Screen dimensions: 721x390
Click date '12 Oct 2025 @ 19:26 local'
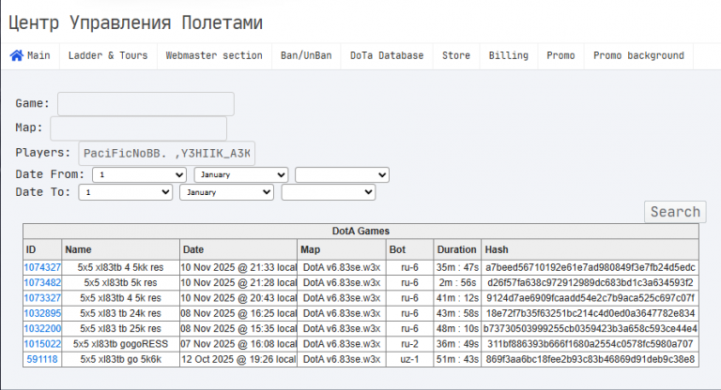[x=238, y=359]
